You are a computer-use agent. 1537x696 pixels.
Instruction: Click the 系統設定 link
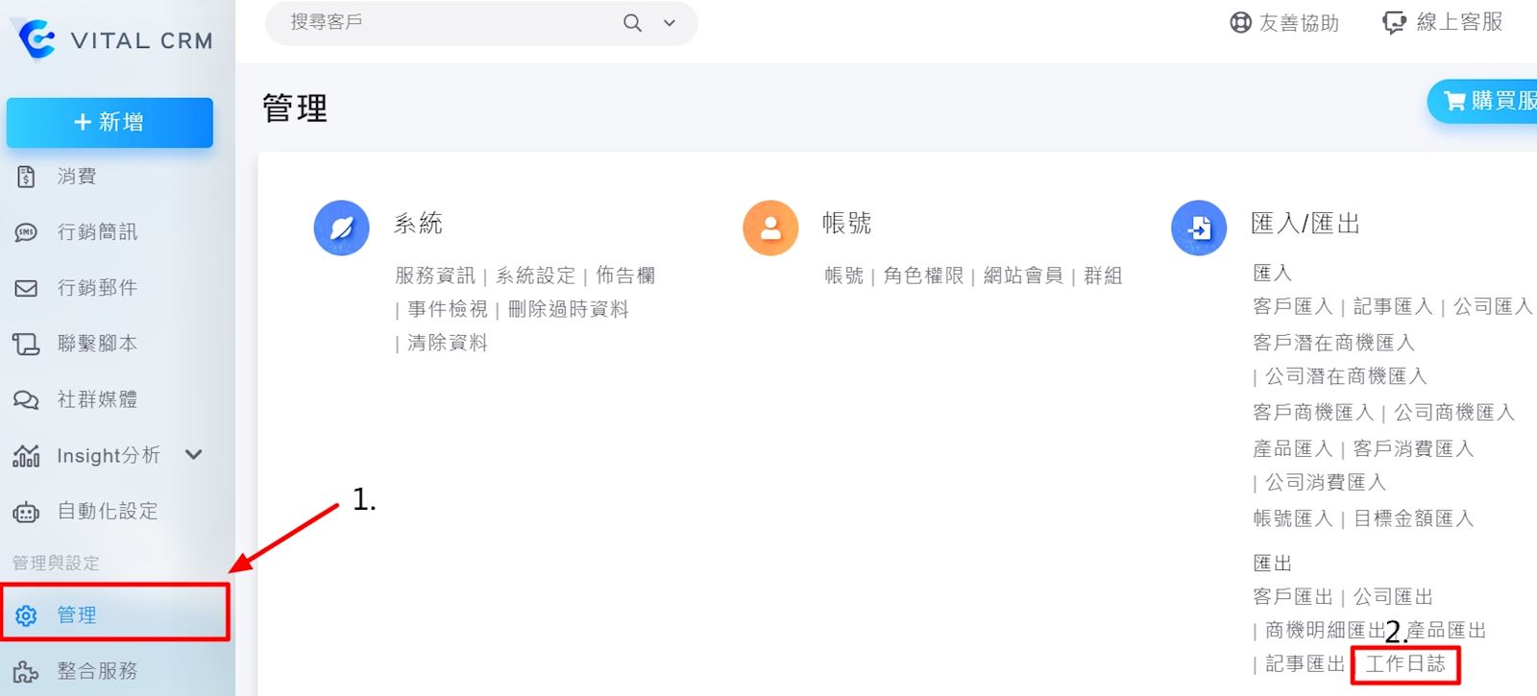coord(535,276)
